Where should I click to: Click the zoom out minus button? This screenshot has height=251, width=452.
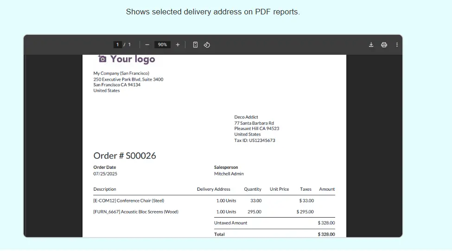(147, 45)
